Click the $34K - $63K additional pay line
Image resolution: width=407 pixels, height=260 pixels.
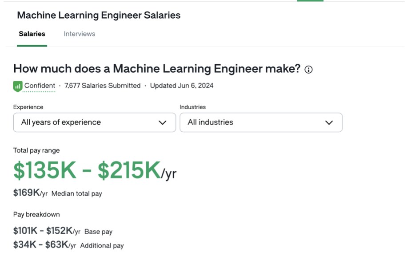click(68, 245)
